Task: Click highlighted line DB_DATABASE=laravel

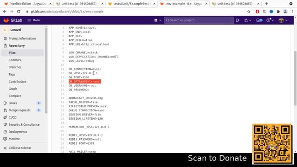Action: coord(85,82)
